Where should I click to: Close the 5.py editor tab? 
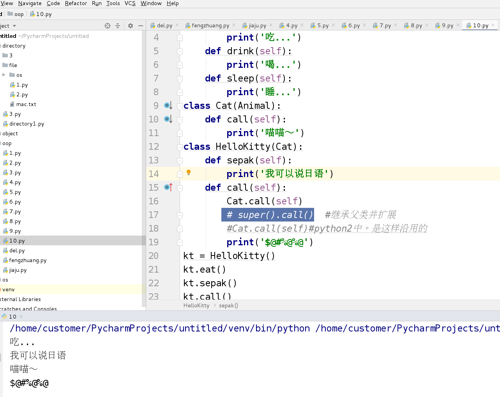tap(333, 25)
